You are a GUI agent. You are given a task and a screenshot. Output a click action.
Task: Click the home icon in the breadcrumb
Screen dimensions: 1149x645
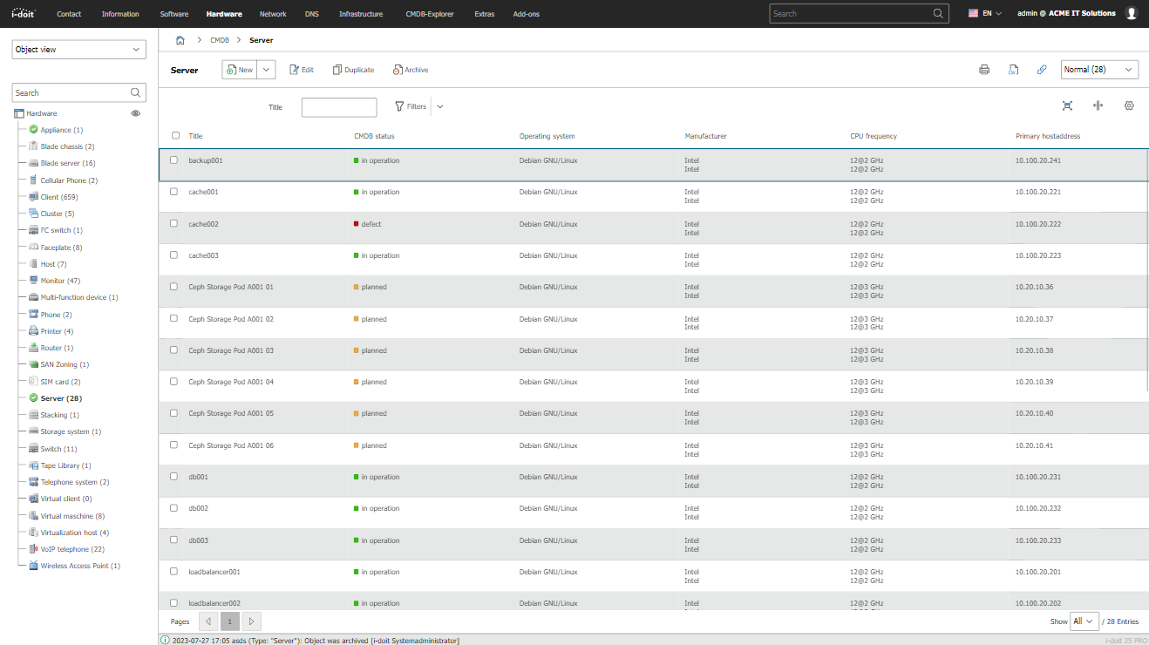[180, 40]
